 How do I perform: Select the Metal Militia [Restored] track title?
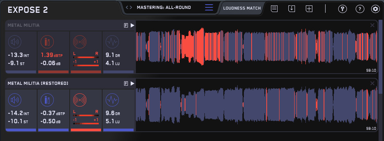[x=38, y=83]
